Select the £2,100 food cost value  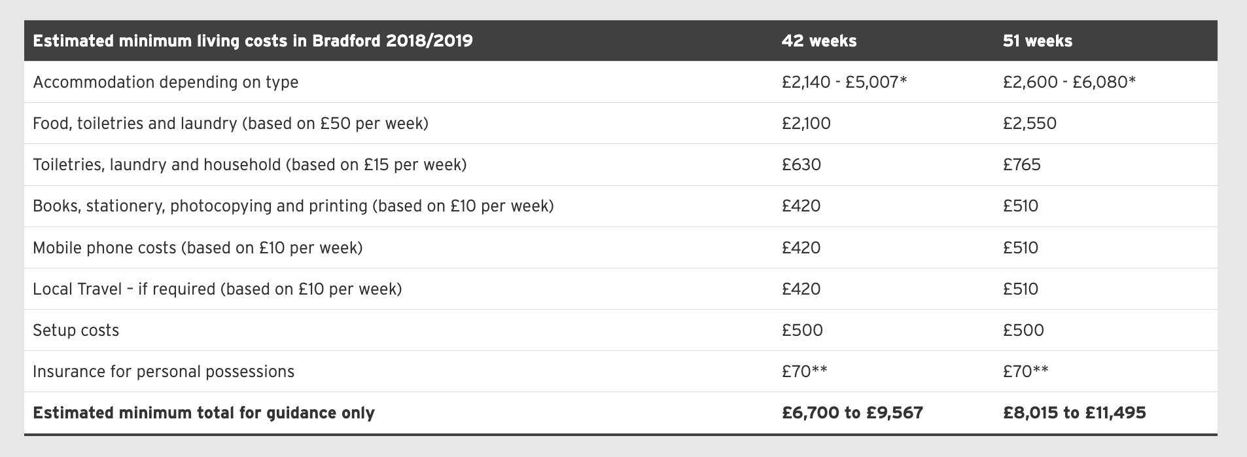click(806, 124)
